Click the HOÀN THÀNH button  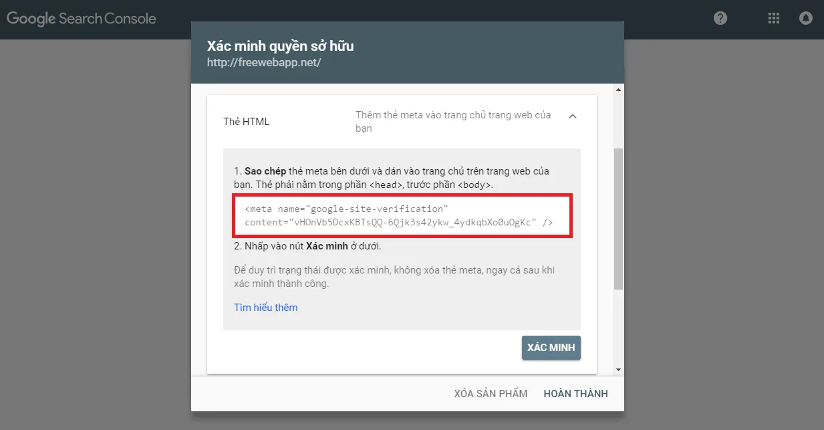coord(576,394)
